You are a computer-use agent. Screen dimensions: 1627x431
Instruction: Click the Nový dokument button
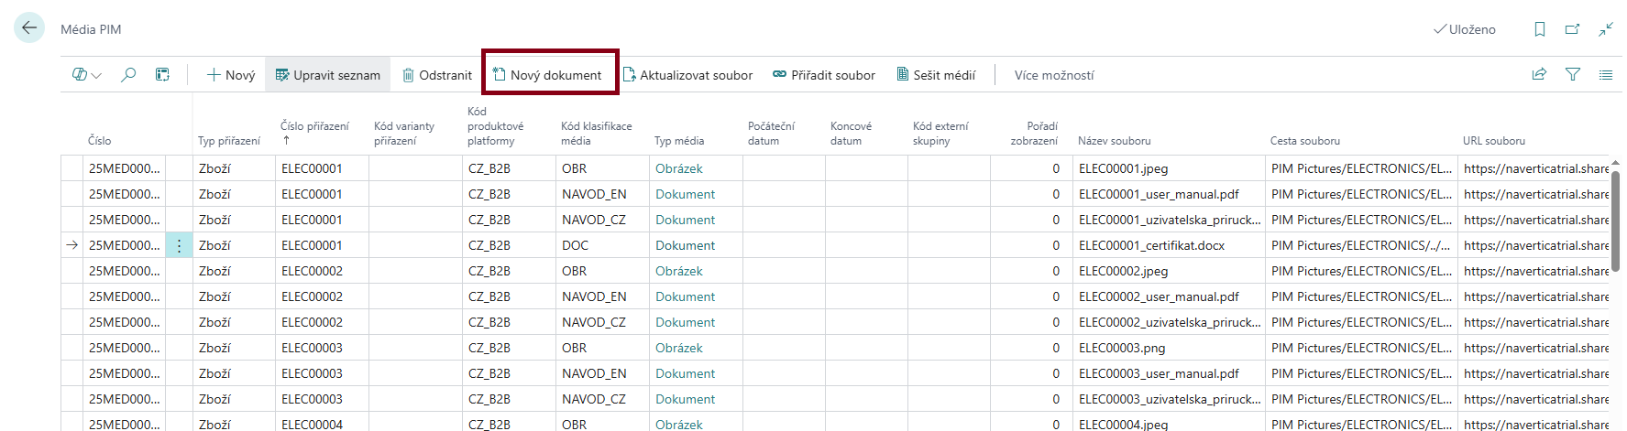click(548, 75)
